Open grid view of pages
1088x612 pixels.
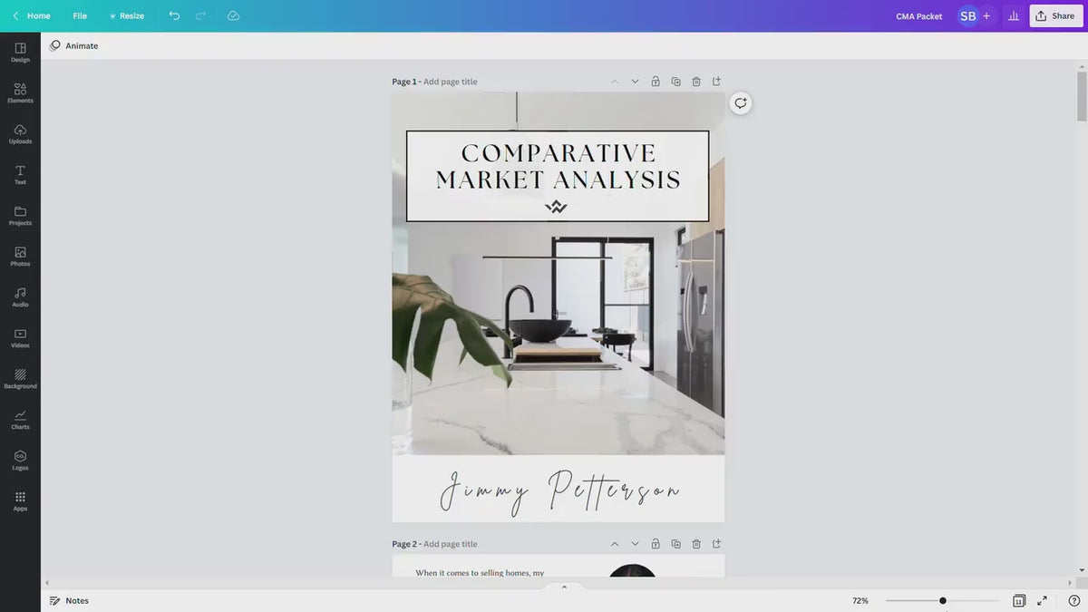coord(1019,600)
